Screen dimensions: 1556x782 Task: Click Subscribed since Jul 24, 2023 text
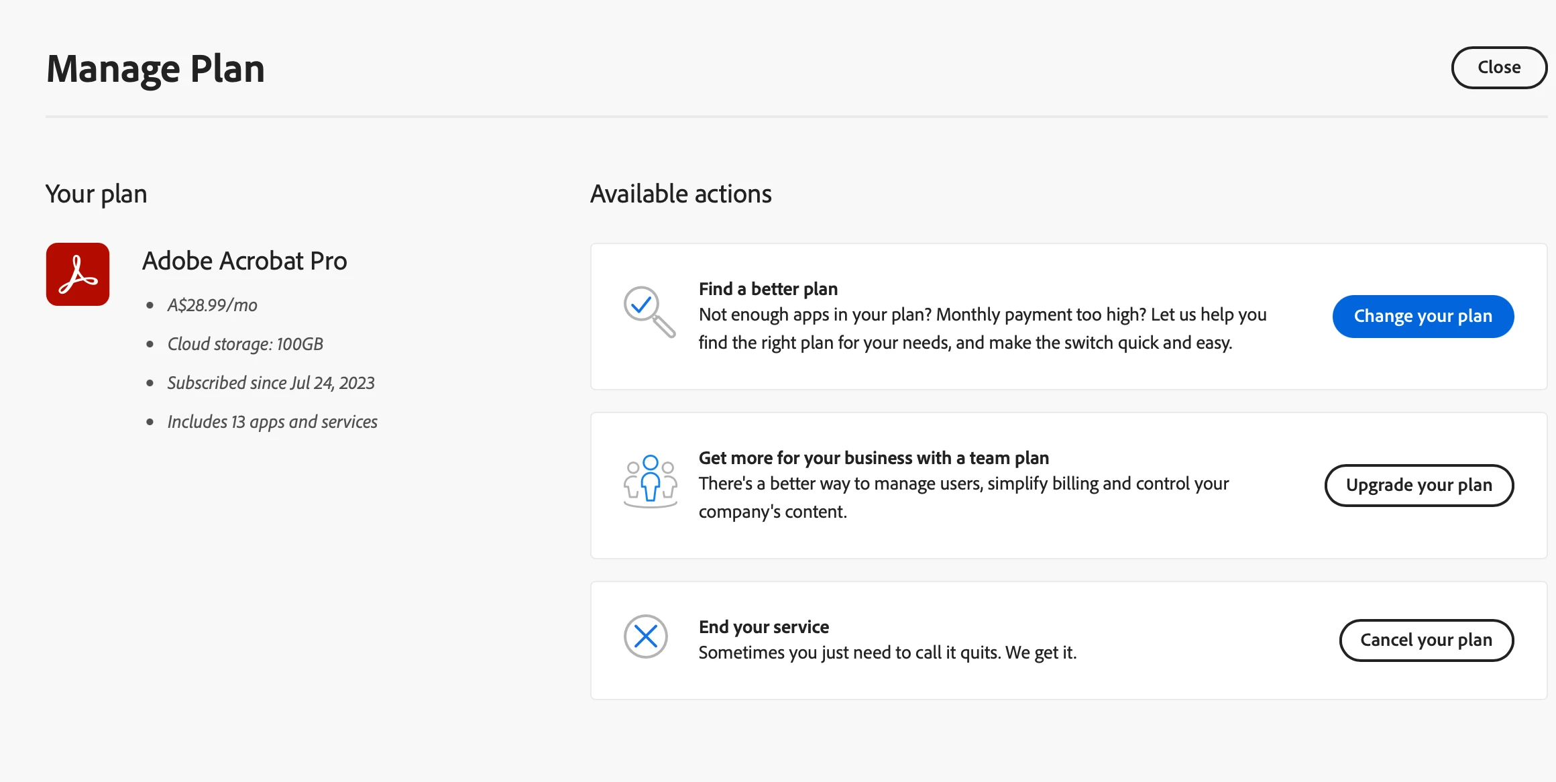270,383
